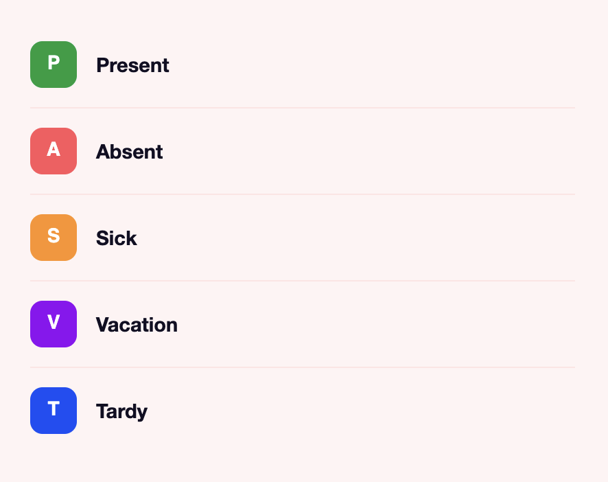Mark status as Sick via label
This screenshot has height=482, width=608.
pos(117,238)
